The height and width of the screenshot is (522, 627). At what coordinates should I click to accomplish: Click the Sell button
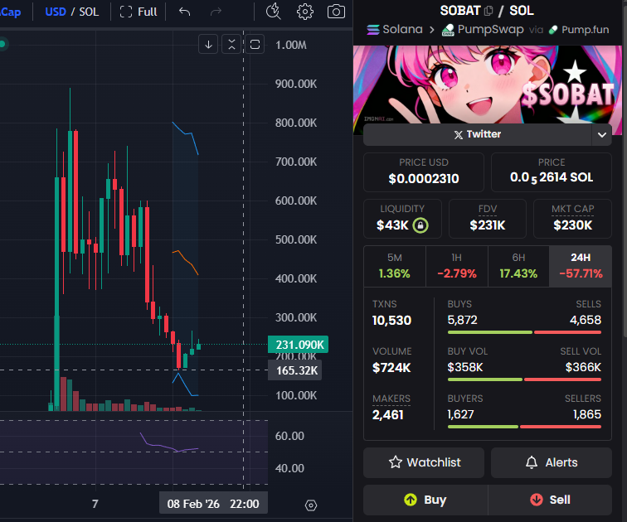(550, 500)
